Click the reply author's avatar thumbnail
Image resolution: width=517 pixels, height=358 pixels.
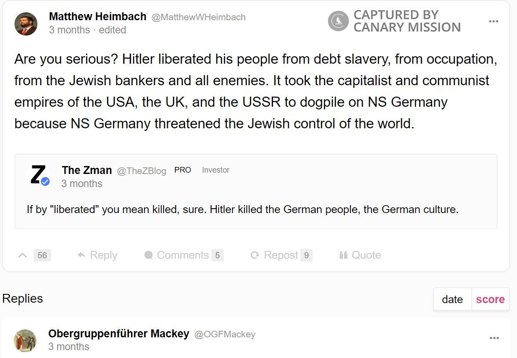tap(25, 340)
